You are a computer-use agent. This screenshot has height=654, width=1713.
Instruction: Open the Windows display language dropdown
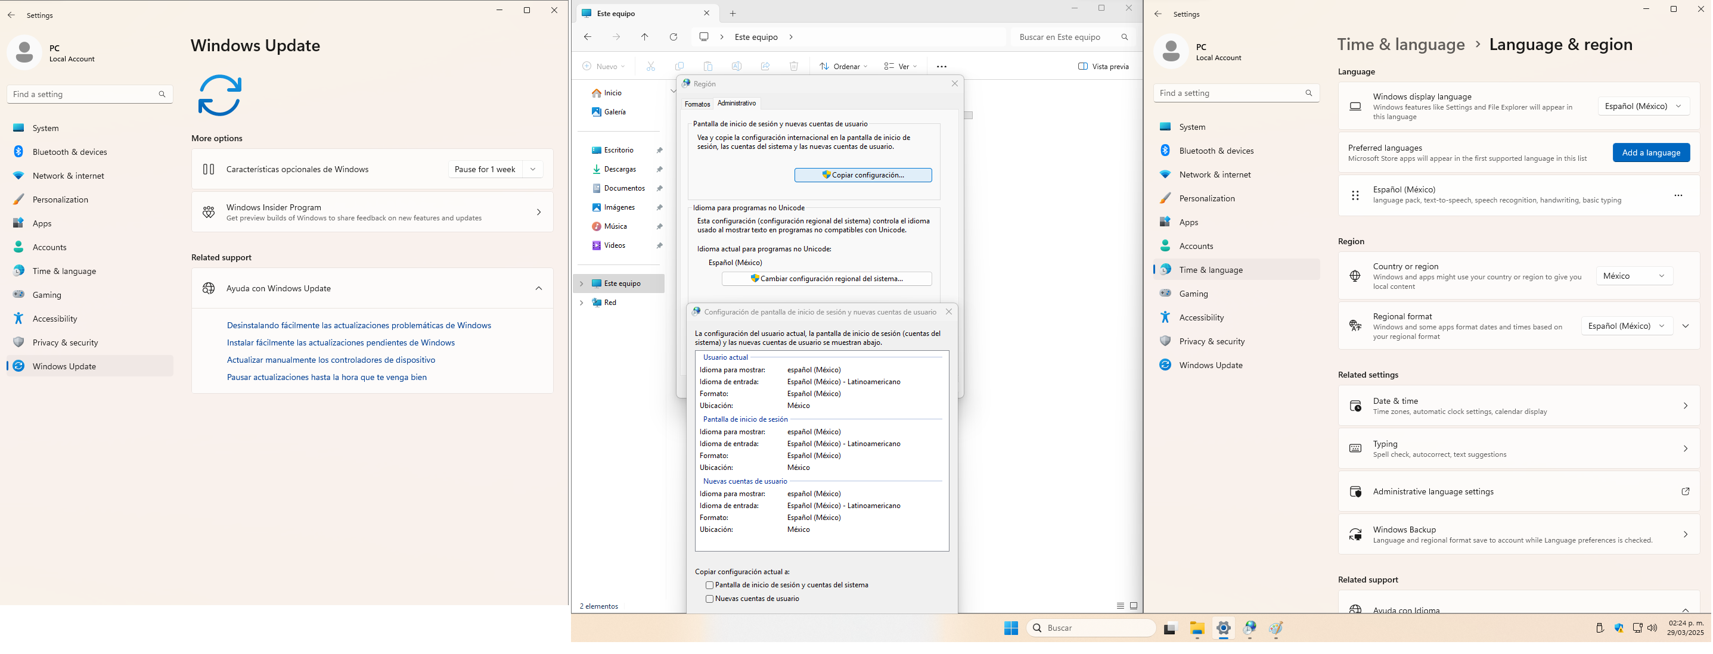(x=1643, y=107)
